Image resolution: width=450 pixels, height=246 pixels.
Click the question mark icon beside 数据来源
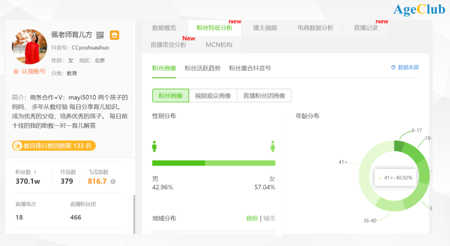click(x=393, y=67)
